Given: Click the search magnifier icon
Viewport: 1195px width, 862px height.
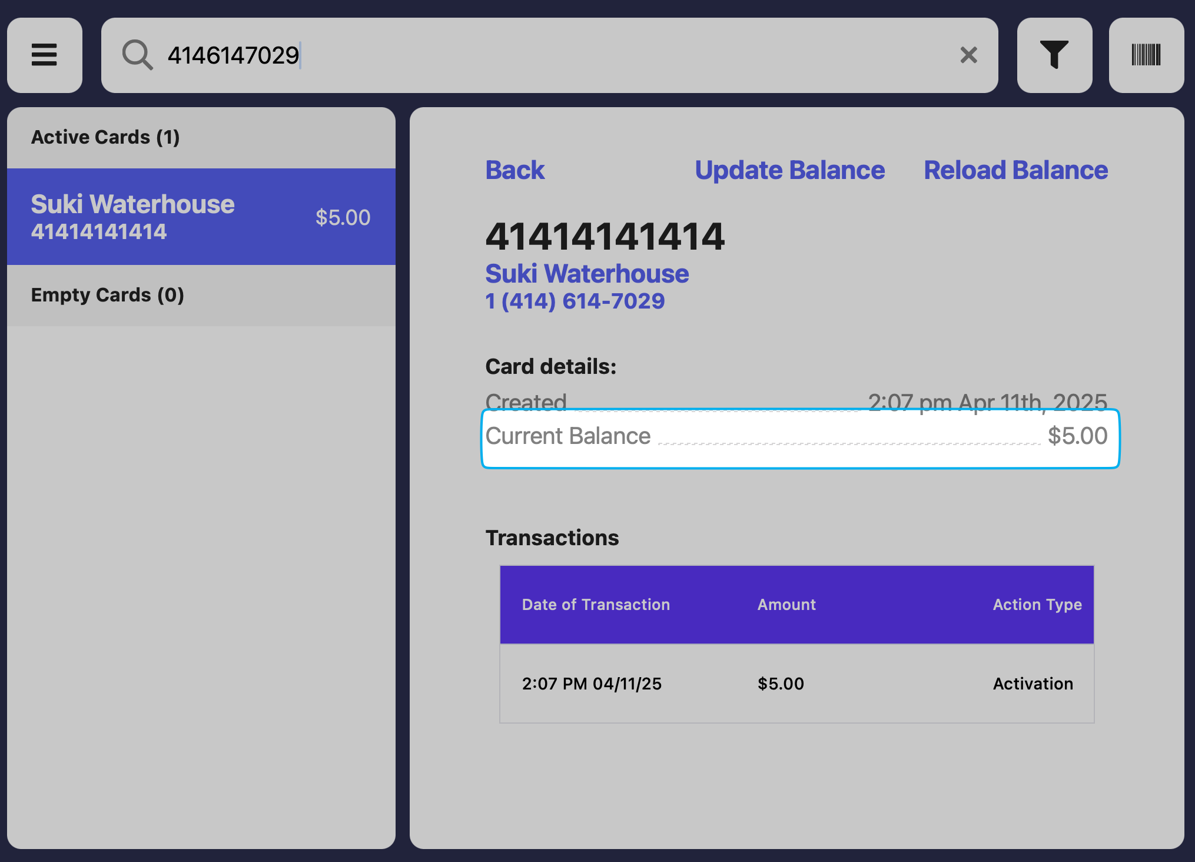Looking at the screenshot, I should [x=137, y=55].
